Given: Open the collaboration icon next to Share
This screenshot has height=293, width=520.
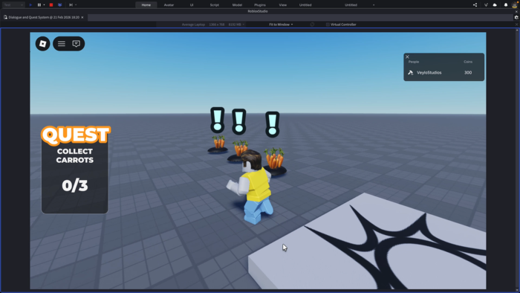Looking at the screenshot, I should click(x=486, y=5).
